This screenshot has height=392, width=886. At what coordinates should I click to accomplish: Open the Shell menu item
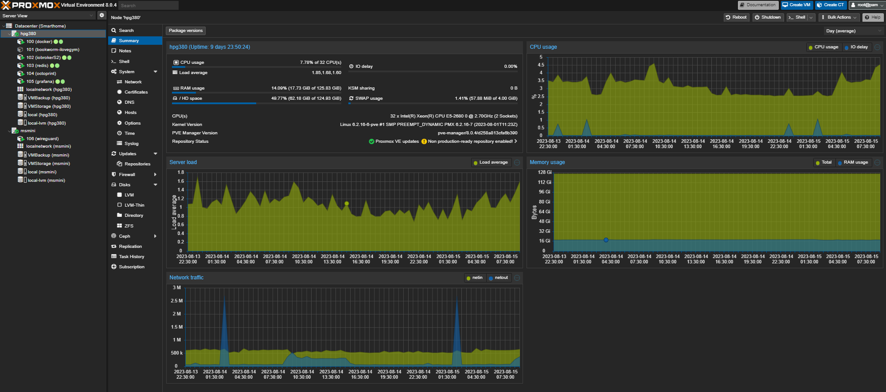point(135,61)
